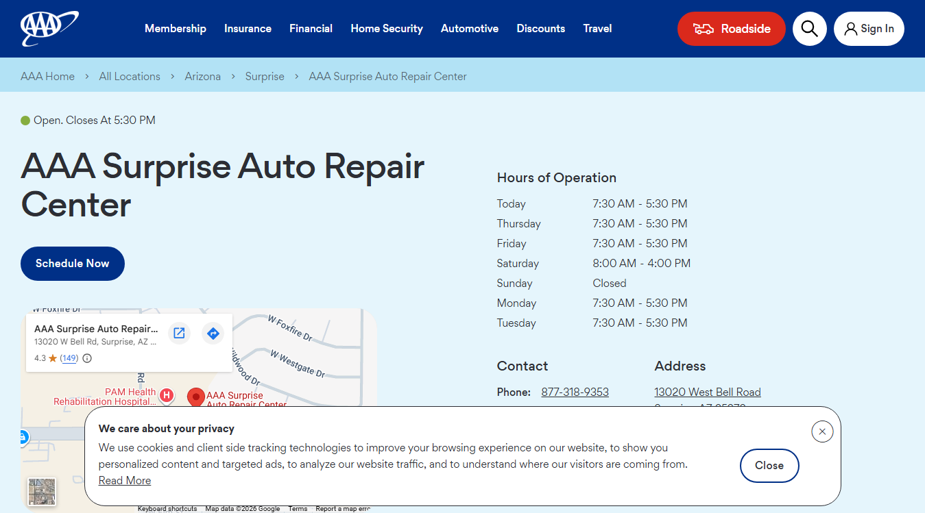Open the Travel menu
The height and width of the screenshot is (513, 925).
tap(597, 29)
